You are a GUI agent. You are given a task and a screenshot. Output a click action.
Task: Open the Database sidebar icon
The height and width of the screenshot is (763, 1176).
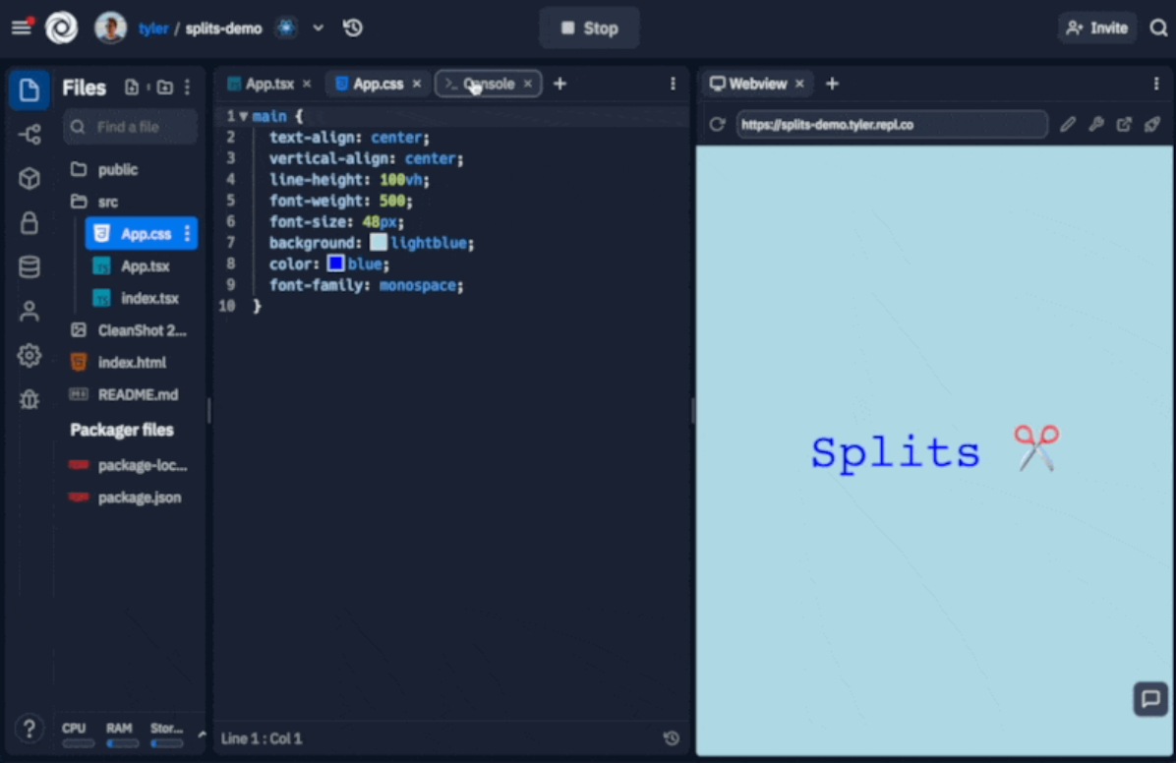pyautogui.click(x=29, y=267)
